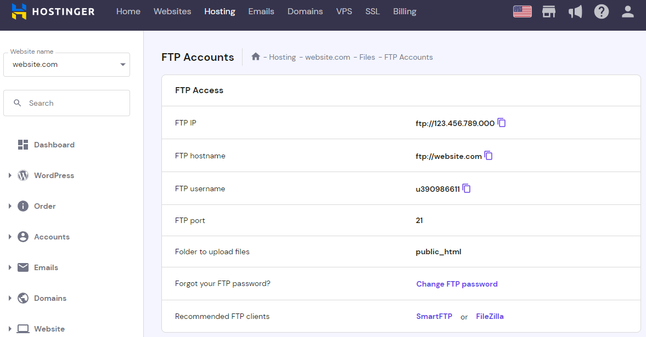Viewport: 646px width, 337px height.
Task: Open the website.com selector dropdown
Action: click(66, 64)
